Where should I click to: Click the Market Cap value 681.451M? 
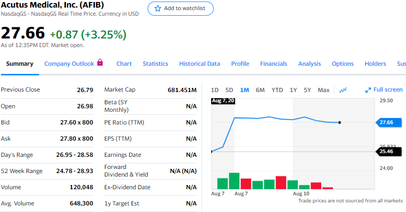point(182,90)
